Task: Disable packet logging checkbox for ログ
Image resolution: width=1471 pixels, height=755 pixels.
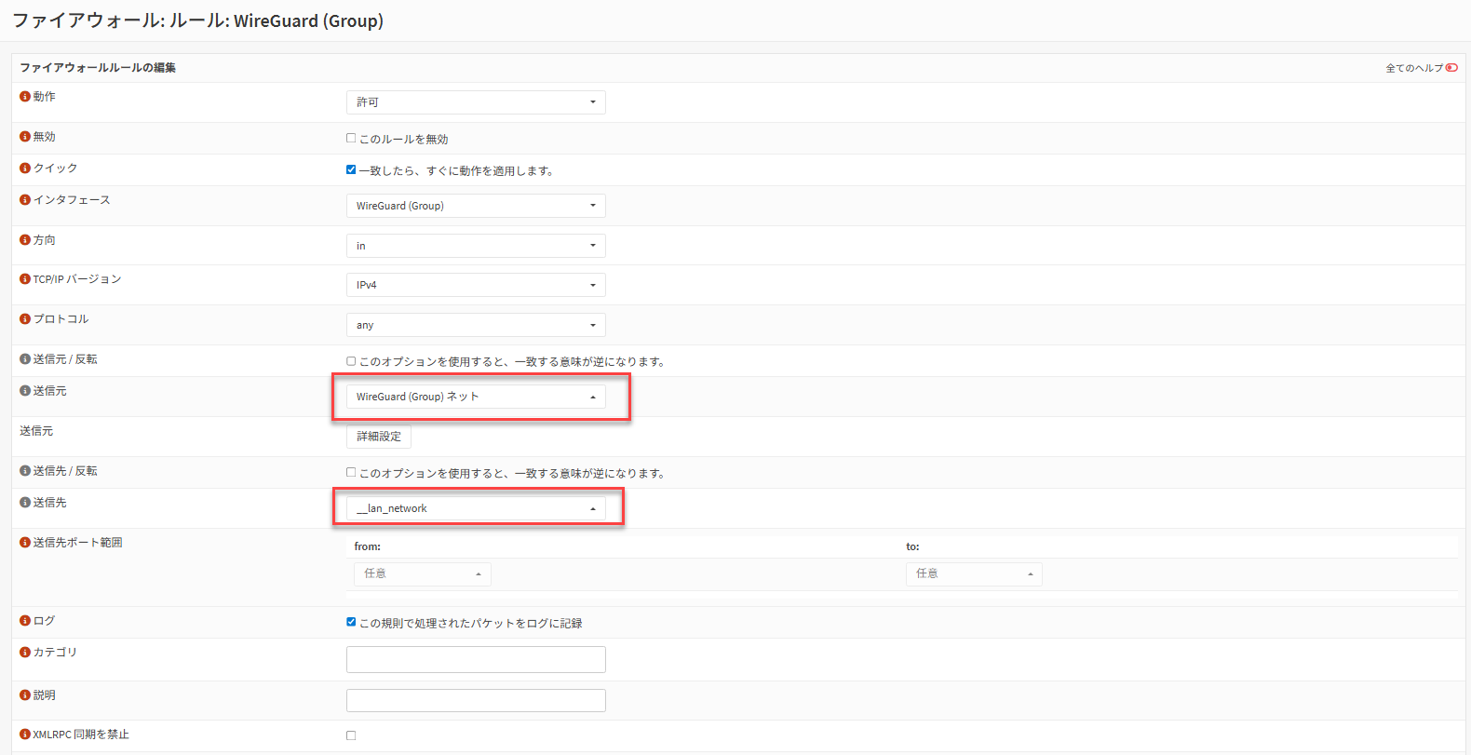Action: (x=351, y=622)
